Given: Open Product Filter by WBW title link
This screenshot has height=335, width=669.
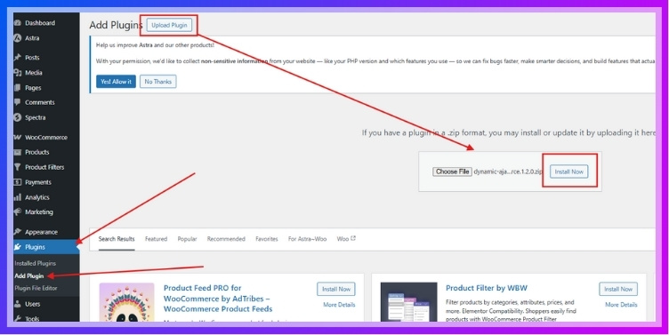Looking at the screenshot, I should tap(487, 288).
